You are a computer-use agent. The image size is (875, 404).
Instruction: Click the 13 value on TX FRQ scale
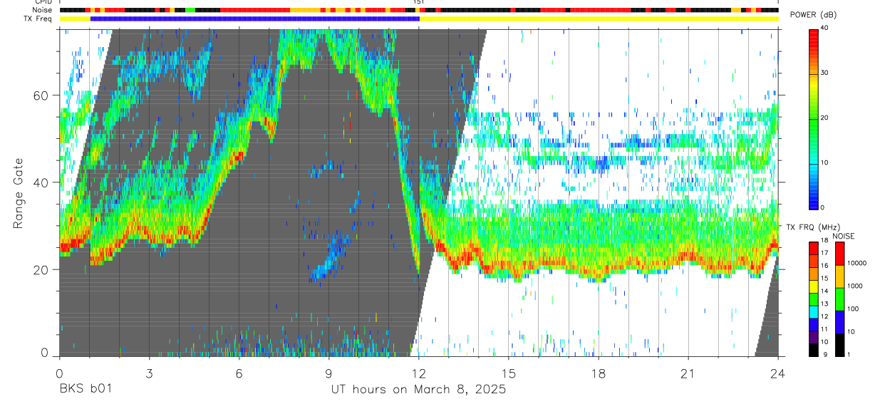click(x=825, y=304)
